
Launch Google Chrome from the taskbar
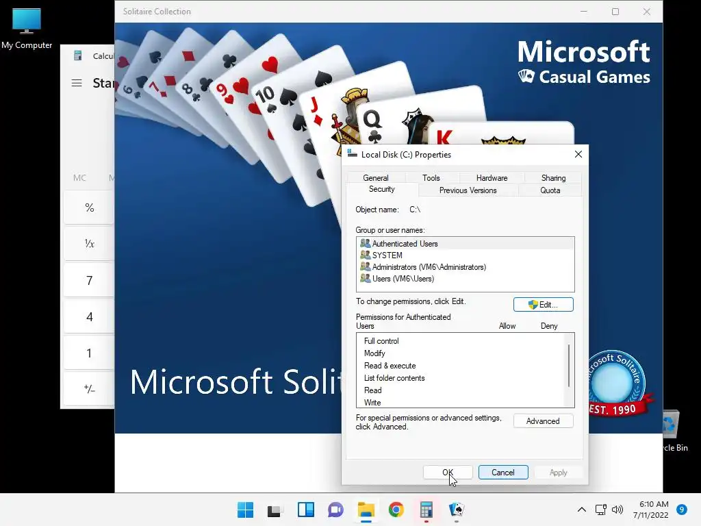click(396, 510)
